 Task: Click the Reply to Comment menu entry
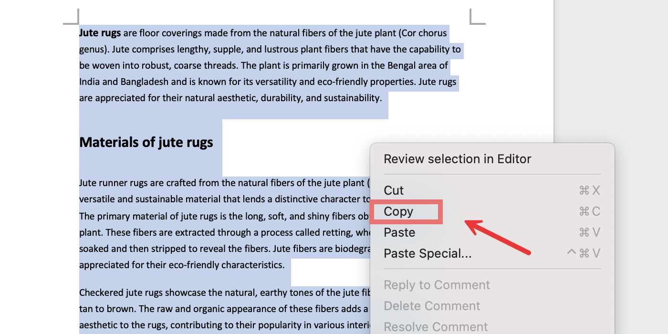pyautogui.click(x=437, y=285)
